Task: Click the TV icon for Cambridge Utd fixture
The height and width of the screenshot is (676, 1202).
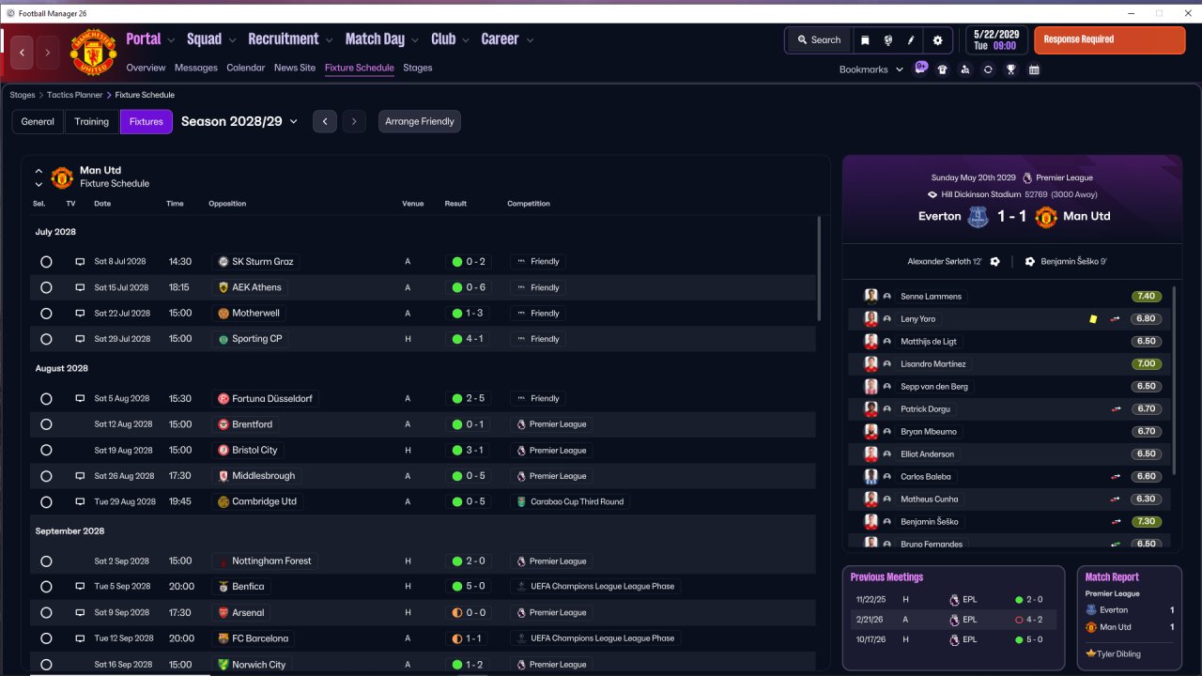Action: point(80,501)
